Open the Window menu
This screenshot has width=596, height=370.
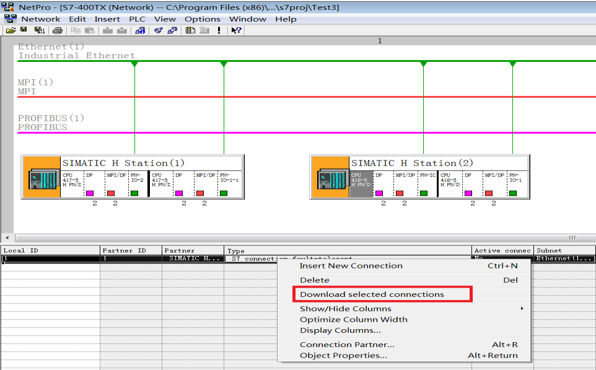248,19
